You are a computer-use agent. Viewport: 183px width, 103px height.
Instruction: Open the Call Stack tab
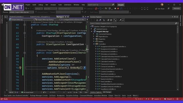coord(52,95)
